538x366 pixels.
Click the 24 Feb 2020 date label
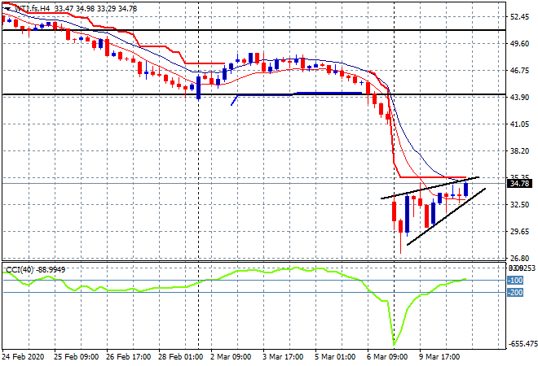[23, 357]
